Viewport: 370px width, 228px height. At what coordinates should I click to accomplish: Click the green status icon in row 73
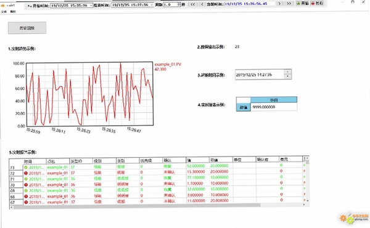click(26, 168)
